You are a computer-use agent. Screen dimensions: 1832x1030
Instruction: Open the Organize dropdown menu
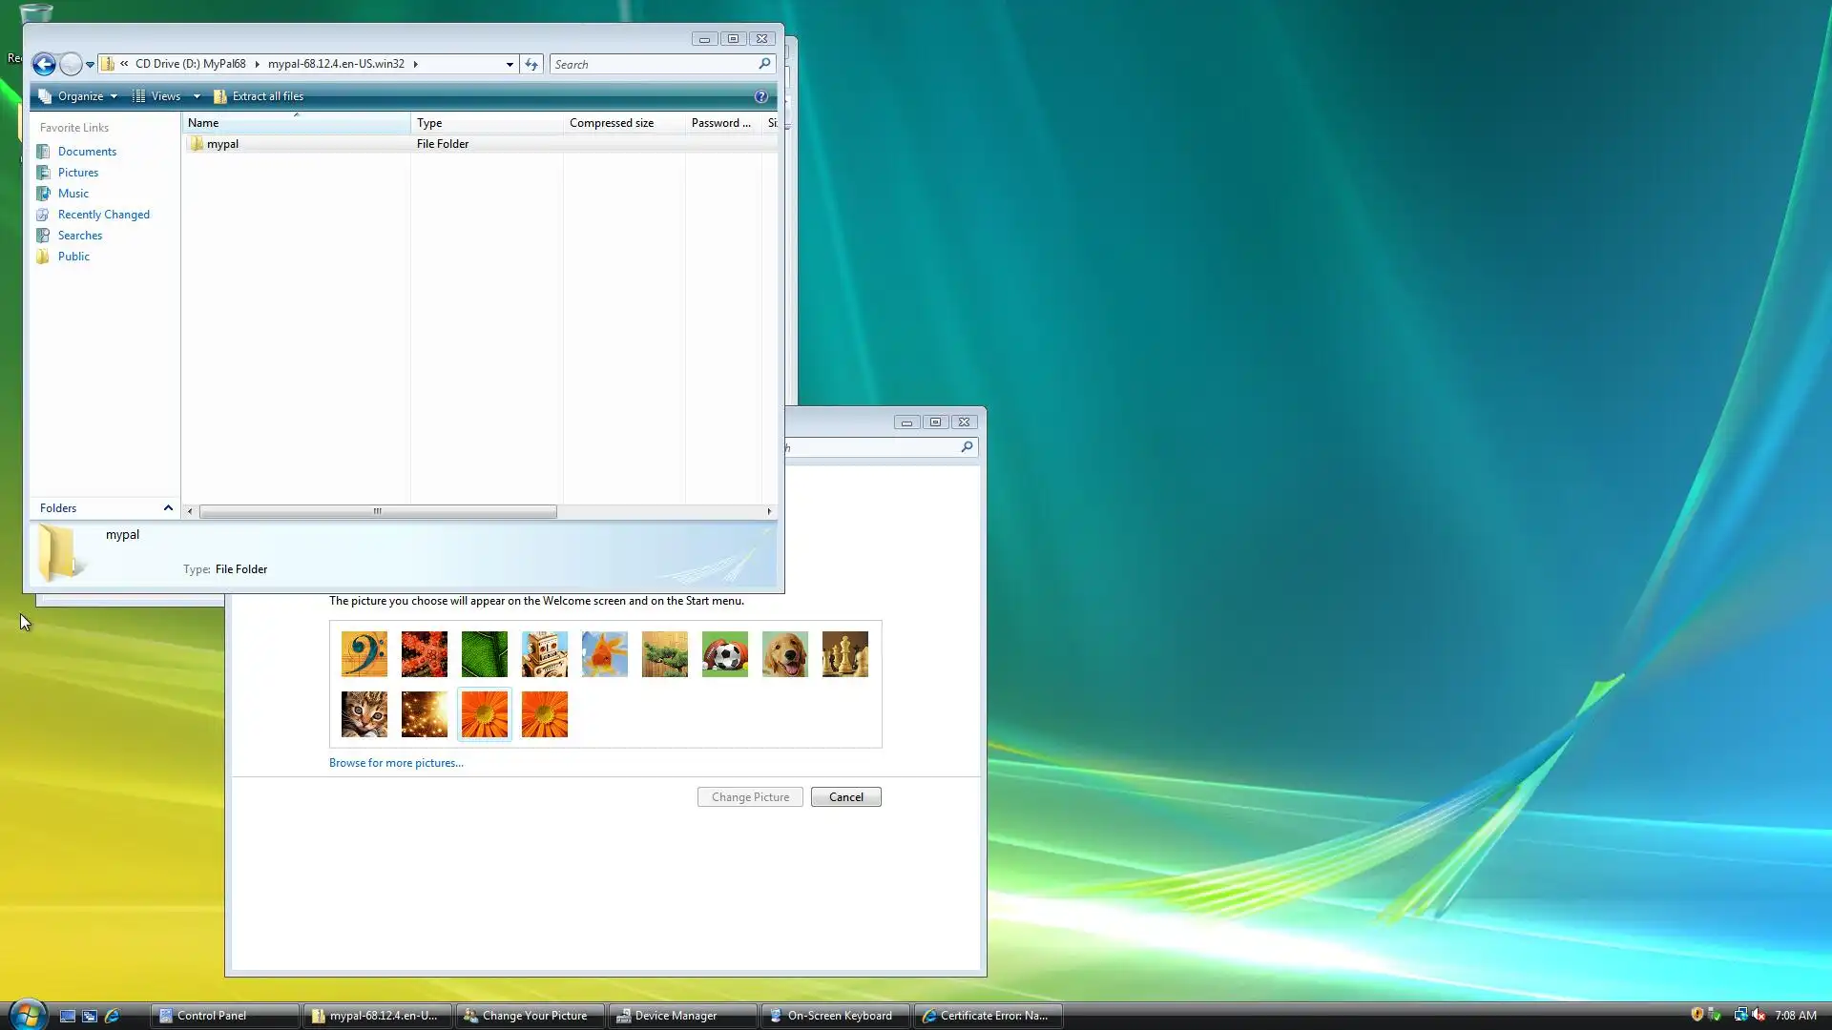pos(80,96)
